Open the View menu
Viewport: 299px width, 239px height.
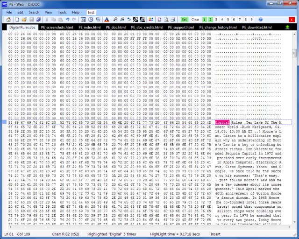49,13
